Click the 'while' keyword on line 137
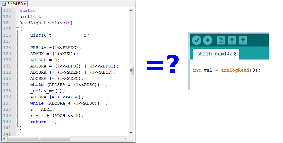Screen dimensions: 283x143 tap(37, 103)
